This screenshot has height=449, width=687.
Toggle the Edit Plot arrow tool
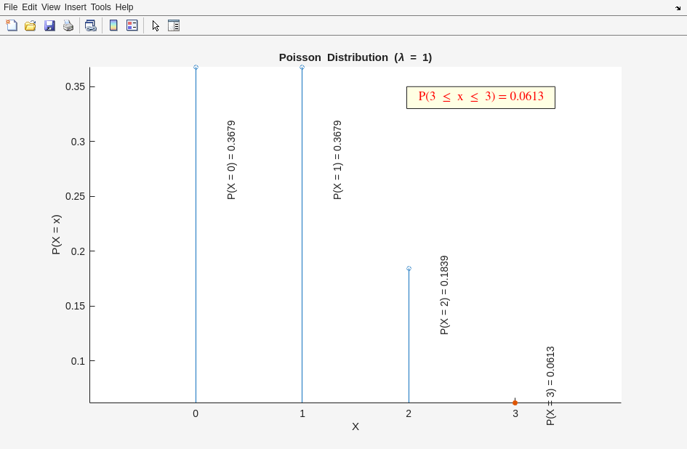pos(156,25)
